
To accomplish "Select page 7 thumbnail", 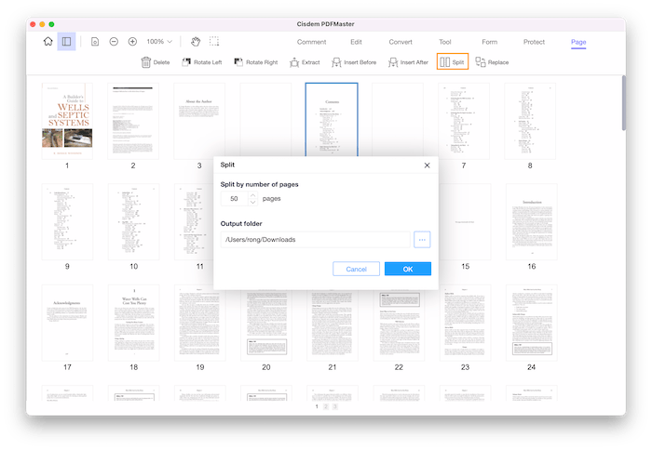I will 464,121.
